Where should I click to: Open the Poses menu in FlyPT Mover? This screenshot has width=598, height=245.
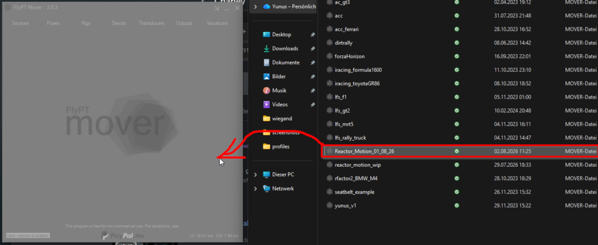pyautogui.click(x=53, y=23)
